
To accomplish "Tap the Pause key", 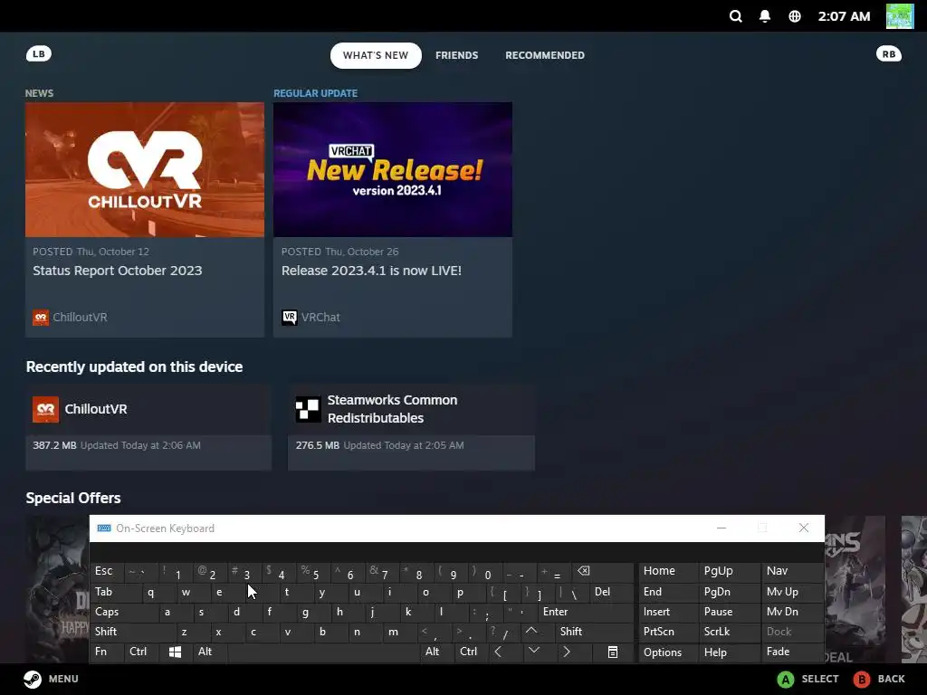I will (729, 612).
